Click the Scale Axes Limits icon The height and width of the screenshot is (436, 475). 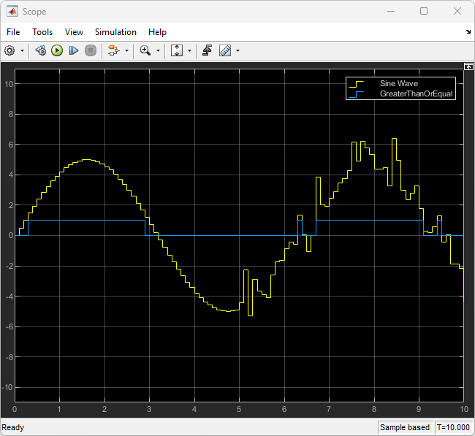click(177, 50)
